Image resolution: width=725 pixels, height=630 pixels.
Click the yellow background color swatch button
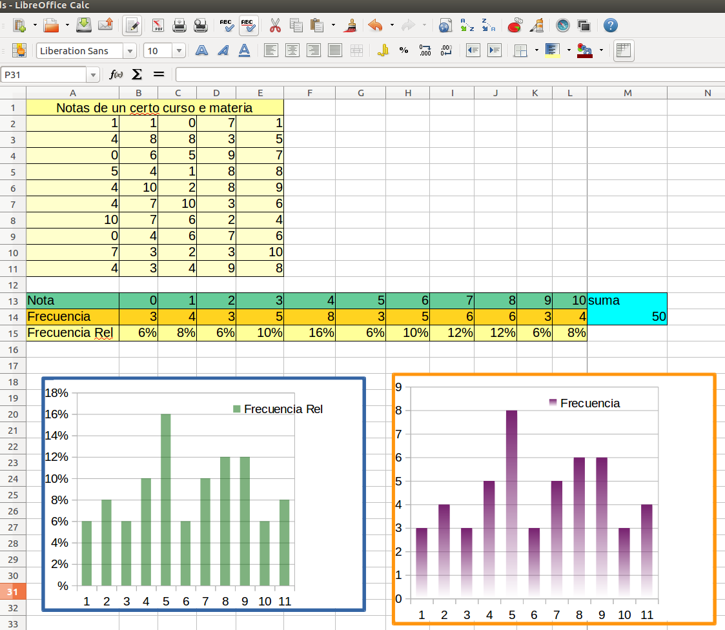pyautogui.click(x=552, y=50)
